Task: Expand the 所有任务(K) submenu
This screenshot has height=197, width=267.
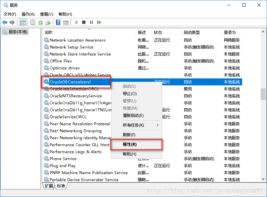Action: pos(136,125)
